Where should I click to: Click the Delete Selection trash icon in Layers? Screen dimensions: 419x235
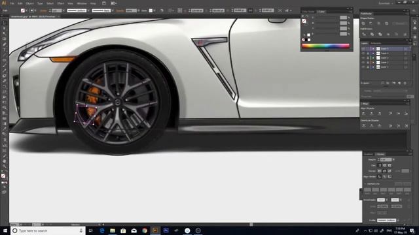pyautogui.click(x=405, y=83)
